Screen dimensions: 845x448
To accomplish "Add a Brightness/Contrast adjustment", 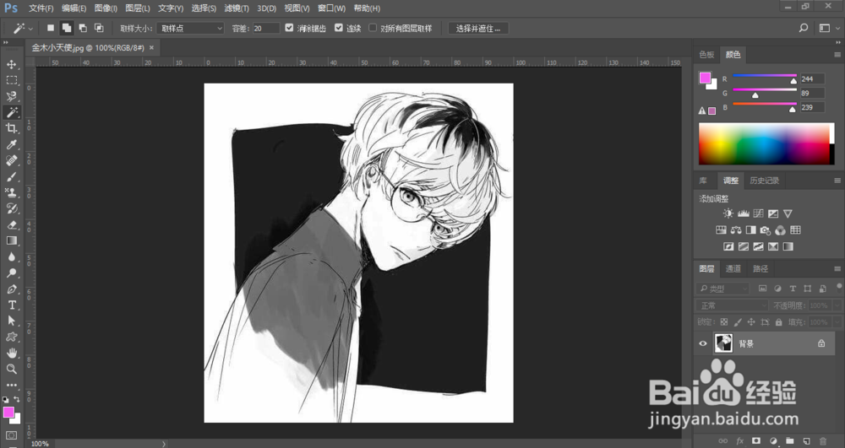I will [728, 213].
